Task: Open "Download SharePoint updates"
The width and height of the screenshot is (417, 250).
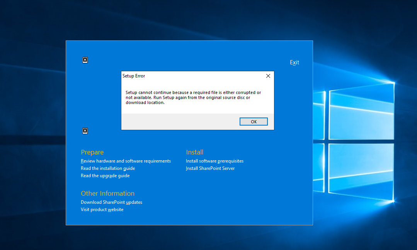Action: (111, 202)
